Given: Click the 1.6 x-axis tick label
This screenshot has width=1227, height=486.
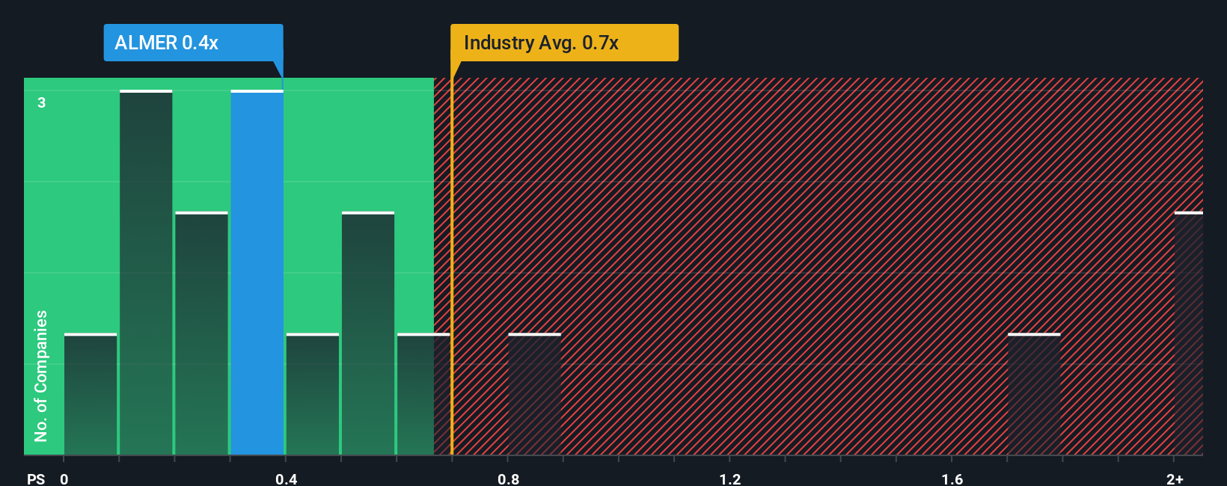Looking at the screenshot, I should pyautogui.click(x=952, y=479).
